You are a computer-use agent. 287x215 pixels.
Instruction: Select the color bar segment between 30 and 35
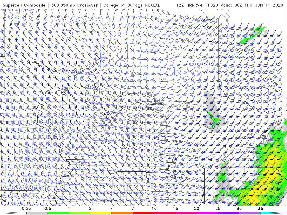250,213
